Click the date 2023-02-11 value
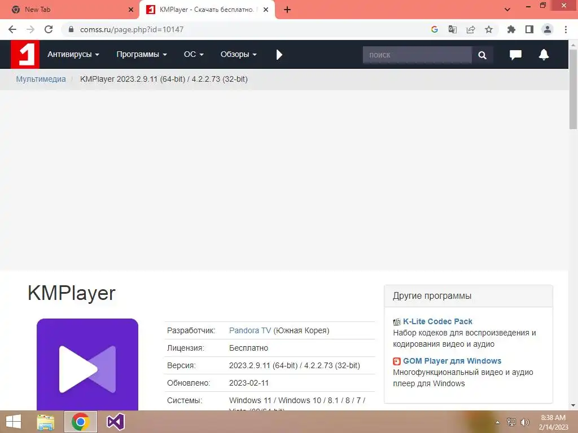This screenshot has height=433, width=578. tap(249, 383)
